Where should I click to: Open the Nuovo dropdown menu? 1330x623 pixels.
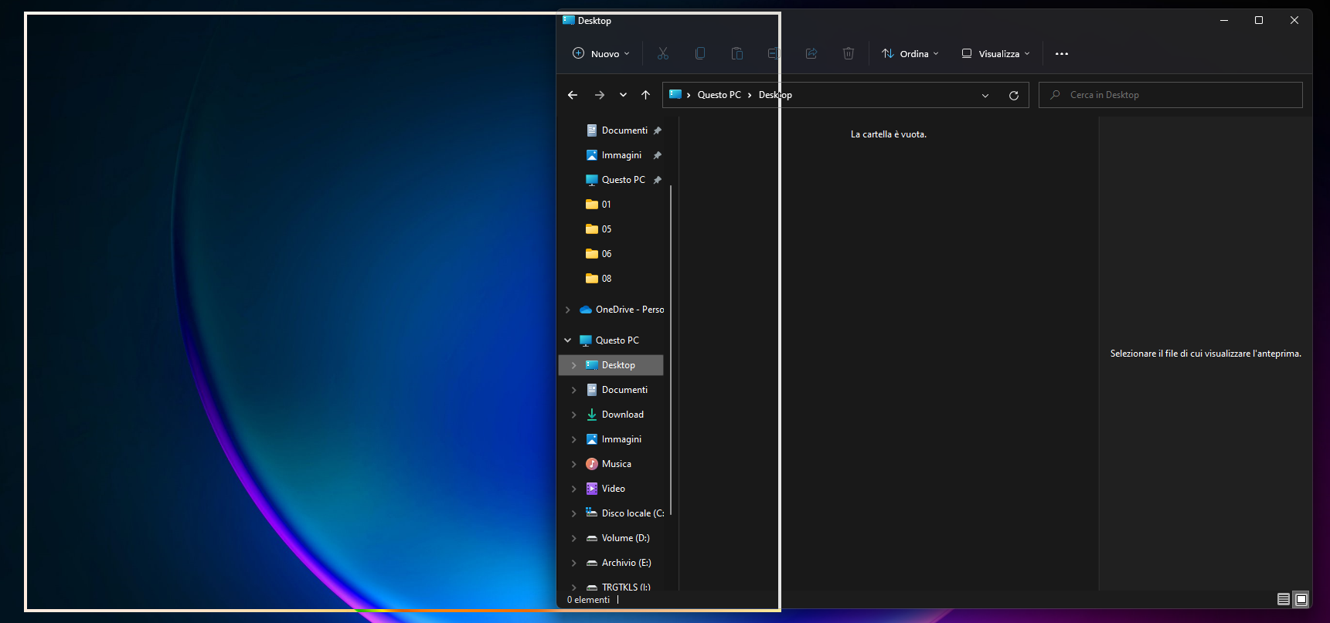[x=600, y=53]
